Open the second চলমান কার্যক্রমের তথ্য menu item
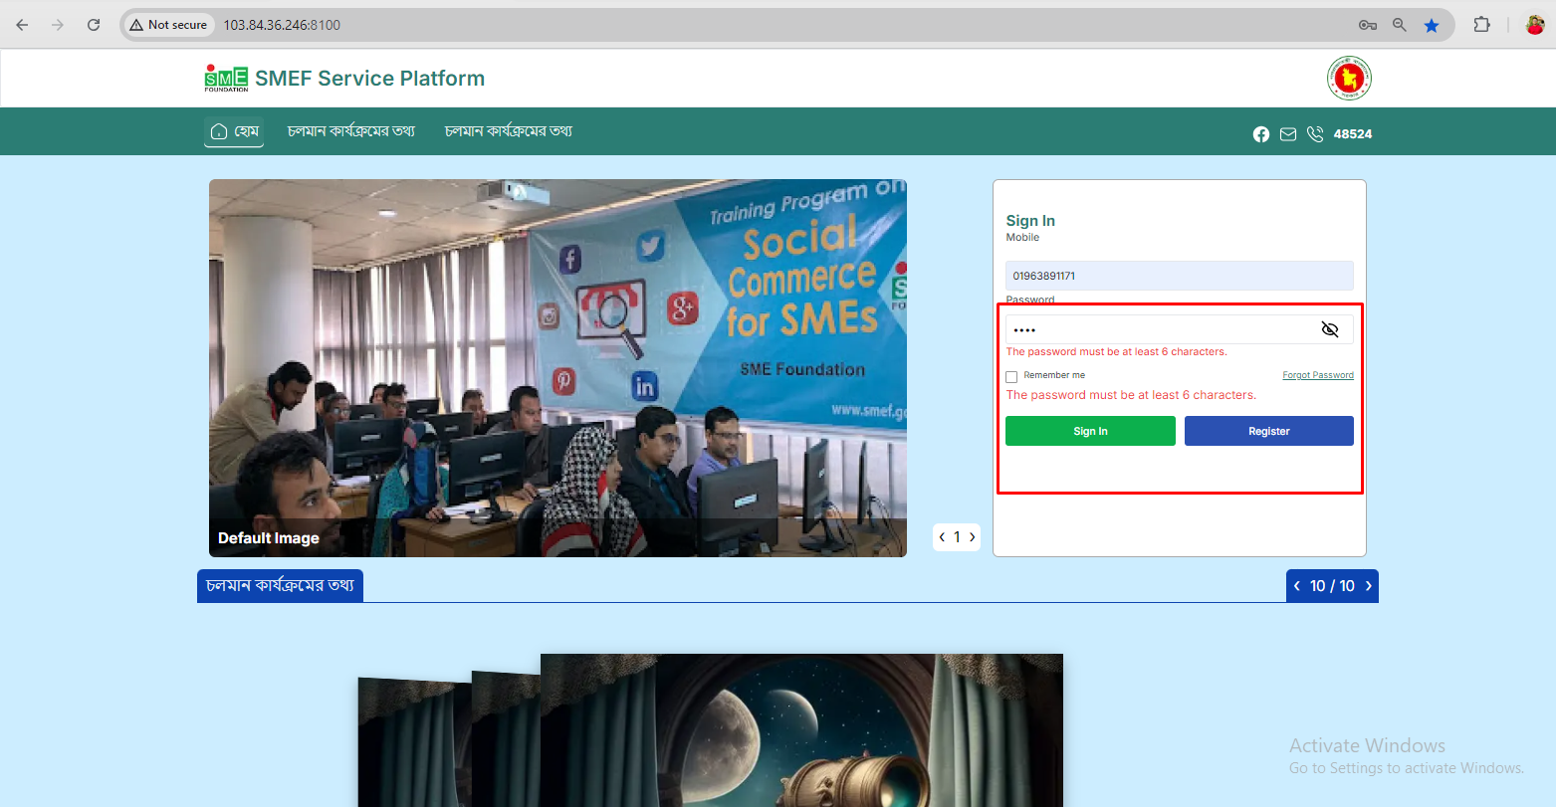The height and width of the screenshot is (807, 1556). coord(509,131)
